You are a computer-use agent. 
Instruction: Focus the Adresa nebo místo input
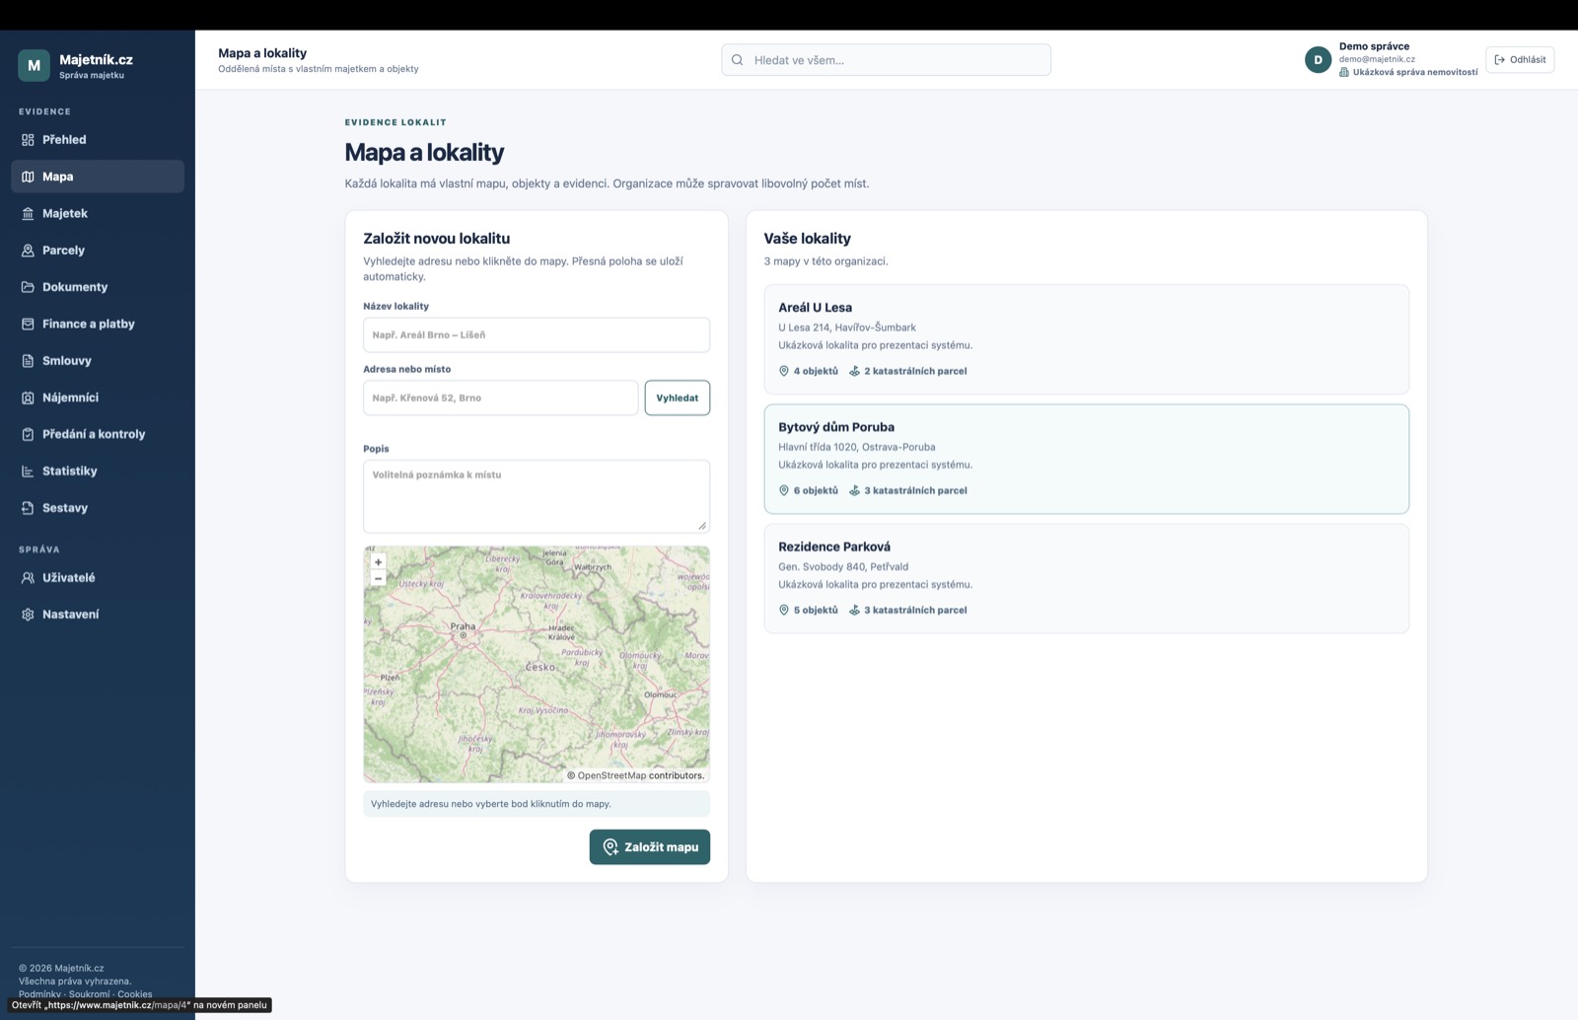click(x=501, y=398)
